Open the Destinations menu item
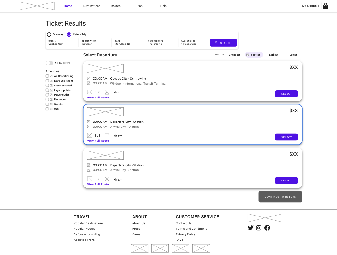 tap(92, 6)
